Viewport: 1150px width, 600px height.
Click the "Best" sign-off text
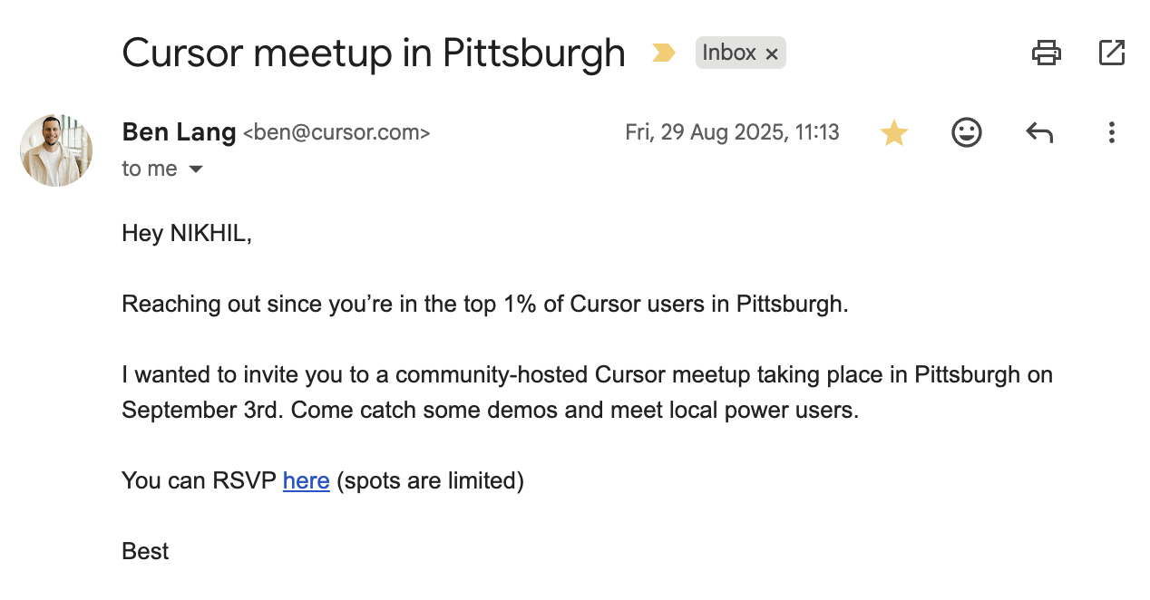click(x=145, y=551)
